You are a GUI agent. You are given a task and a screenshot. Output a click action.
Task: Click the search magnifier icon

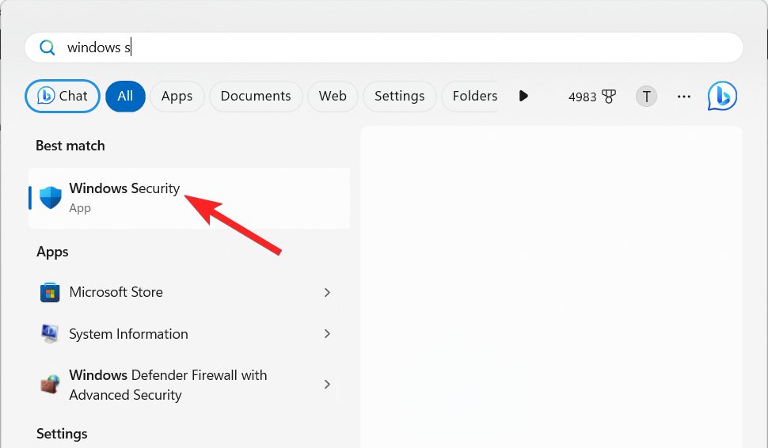(x=47, y=47)
